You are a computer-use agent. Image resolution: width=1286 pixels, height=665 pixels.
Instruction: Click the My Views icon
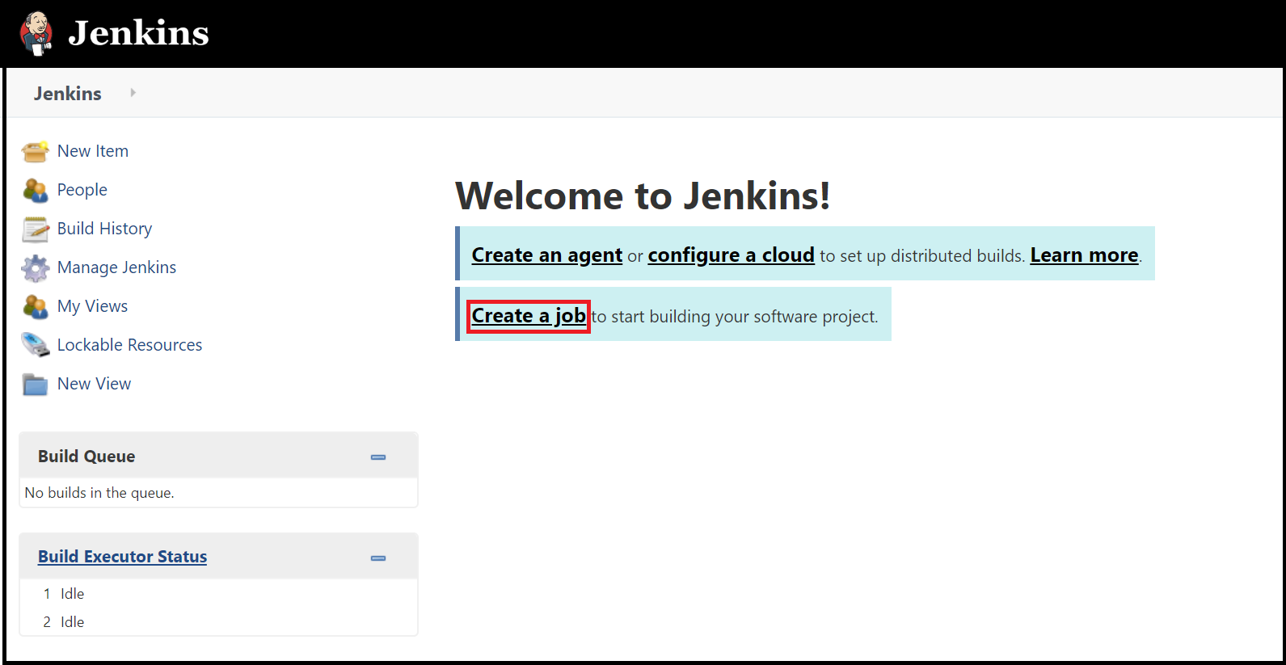pos(36,306)
